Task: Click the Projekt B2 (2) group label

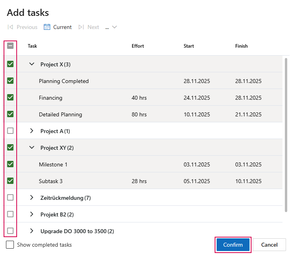Action: 57,215
